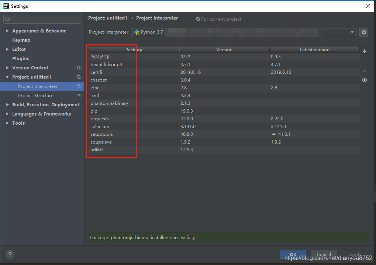The width and height of the screenshot is (376, 265).
Task: Click the uninstall package minus icon
Action: pyautogui.click(x=365, y=61)
